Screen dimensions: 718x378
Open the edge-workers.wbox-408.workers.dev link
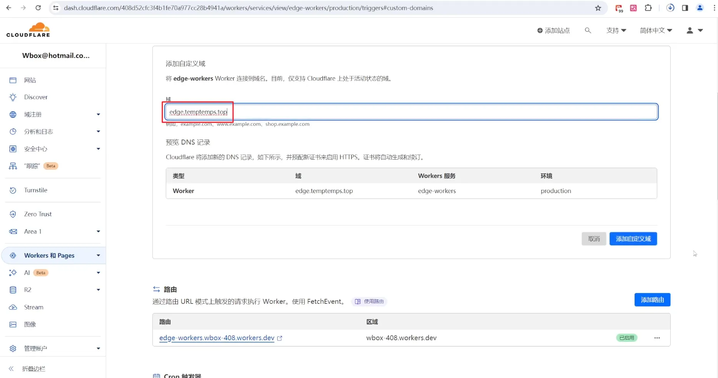217,338
